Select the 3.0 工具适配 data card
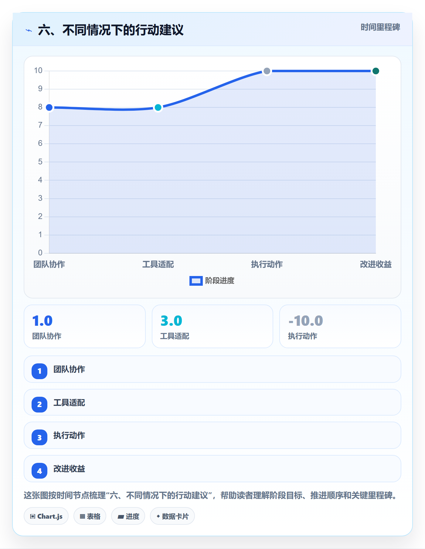 212,326
